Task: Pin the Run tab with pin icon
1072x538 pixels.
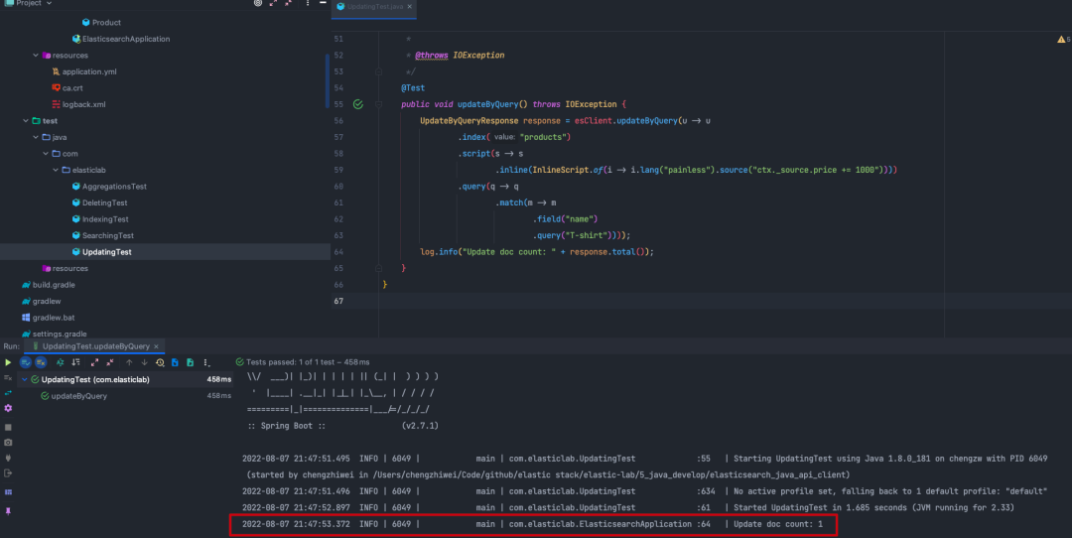Action: tap(8, 511)
